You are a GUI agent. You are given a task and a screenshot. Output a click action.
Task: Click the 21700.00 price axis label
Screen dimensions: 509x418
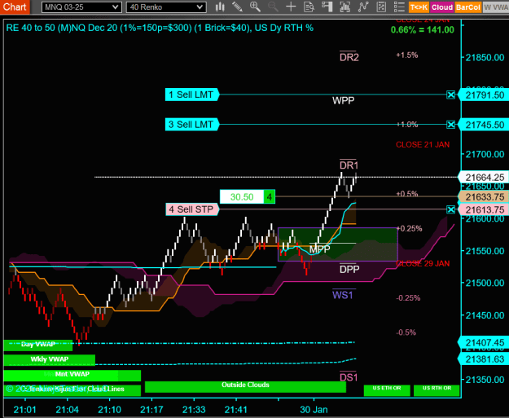[x=485, y=154]
